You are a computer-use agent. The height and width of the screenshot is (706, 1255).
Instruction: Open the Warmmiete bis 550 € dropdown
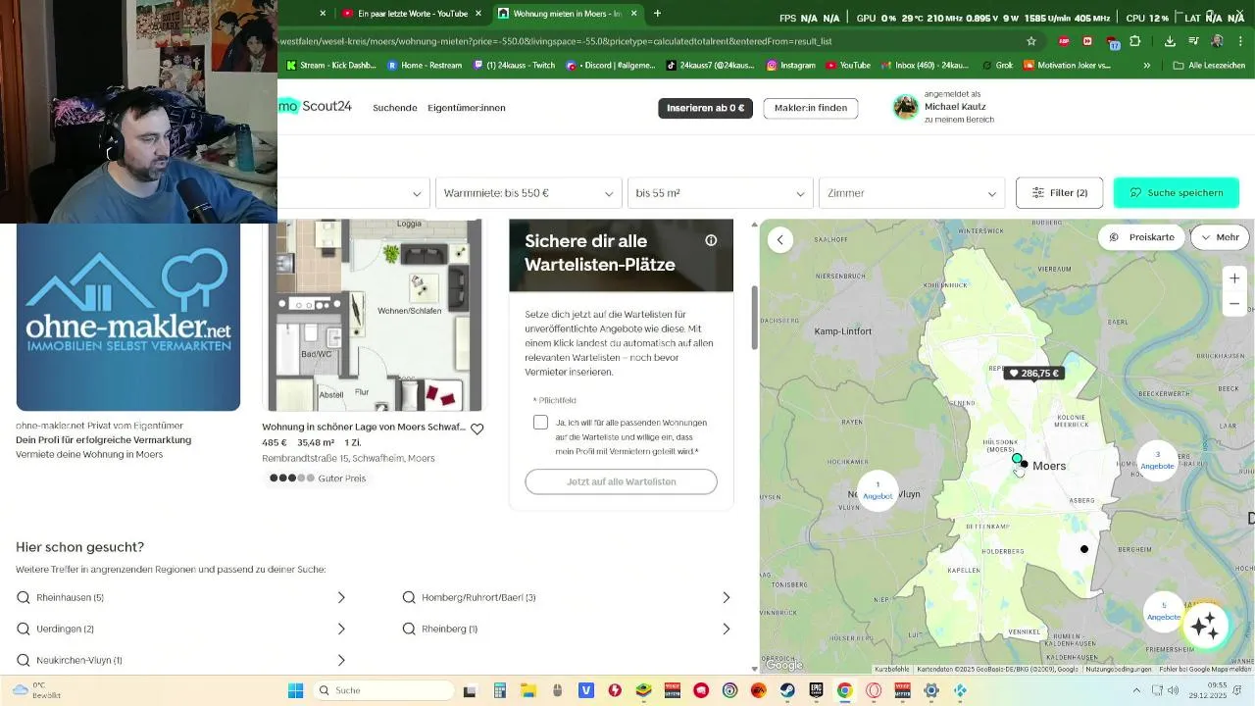coord(529,193)
